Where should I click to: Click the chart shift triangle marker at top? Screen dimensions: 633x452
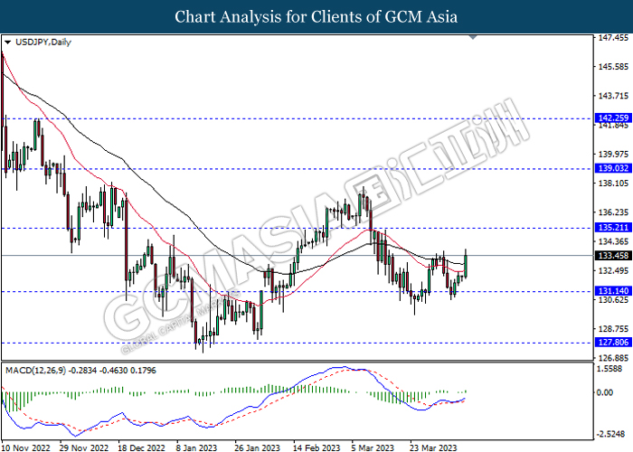473,37
